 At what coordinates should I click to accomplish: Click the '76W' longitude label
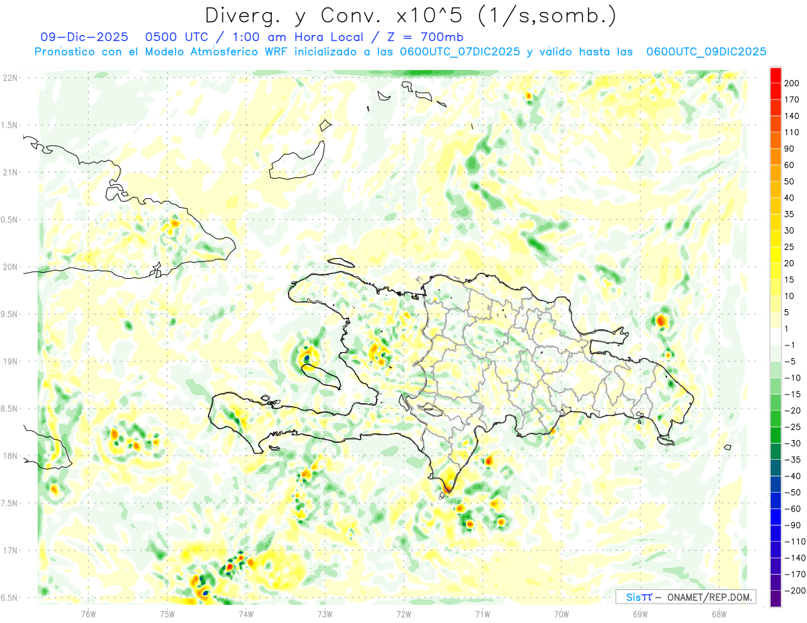(x=89, y=614)
